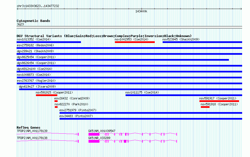
Task: Click the nsv523945 (Shaikh2009) variant bar
Action: click(x=202, y=42)
